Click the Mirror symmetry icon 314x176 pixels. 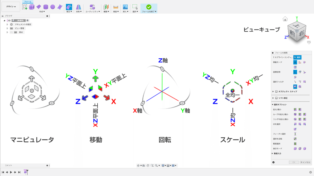[x=78, y=7]
